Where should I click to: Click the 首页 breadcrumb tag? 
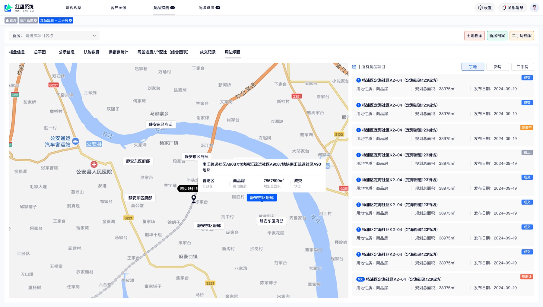click(x=11, y=21)
